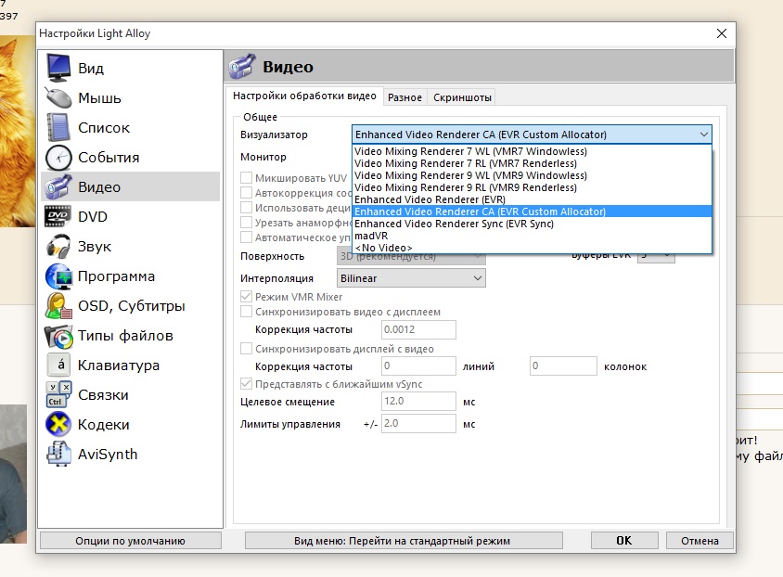Click the clock icon next to События
Viewport: 783px width, 577px height.
(x=58, y=157)
